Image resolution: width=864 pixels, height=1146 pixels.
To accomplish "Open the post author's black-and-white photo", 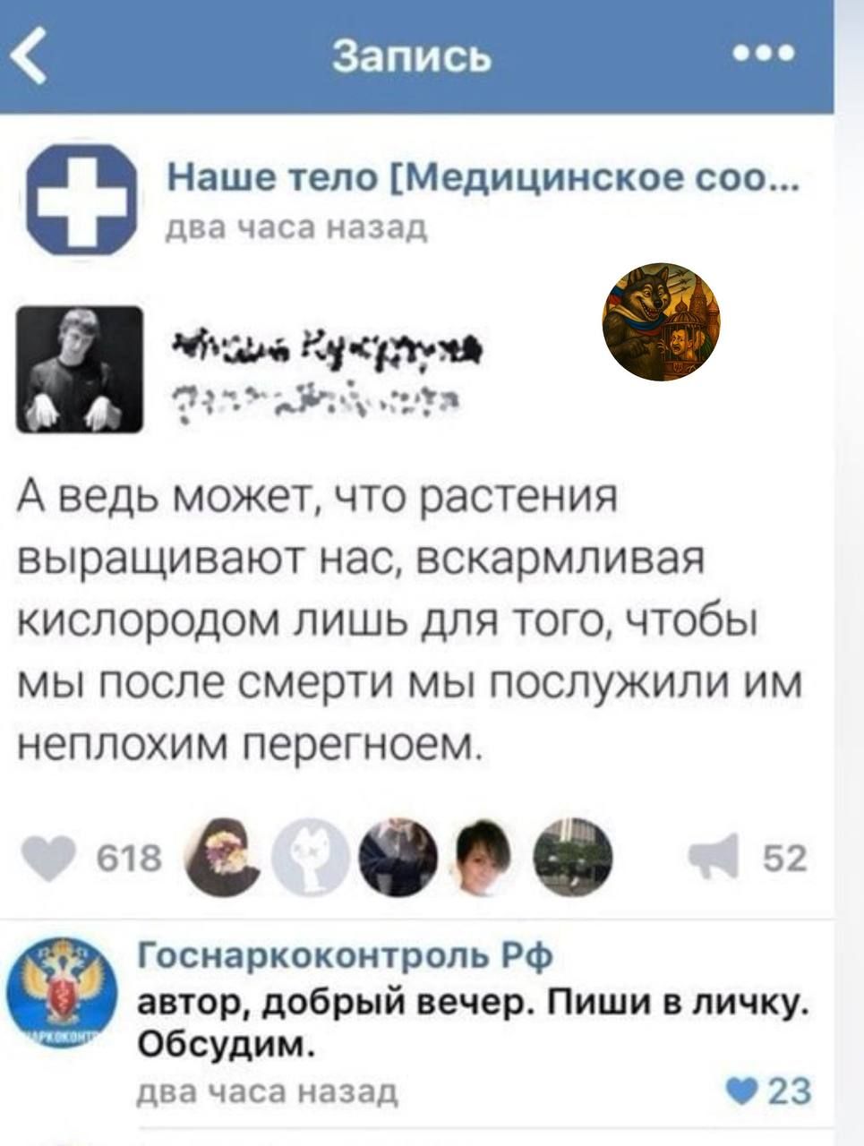I will coord(80,369).
